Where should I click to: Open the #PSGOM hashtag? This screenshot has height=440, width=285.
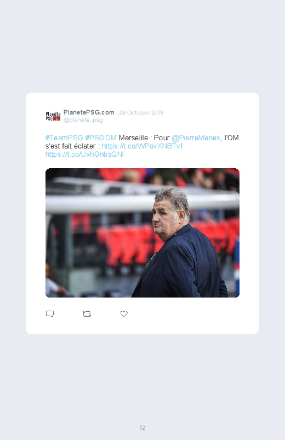click(x=101, y=138)
